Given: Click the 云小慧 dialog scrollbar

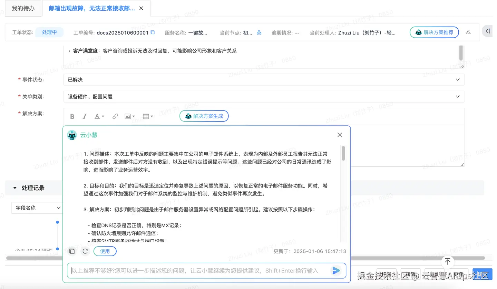Looking at the screenshot, I should [x=343, y=153].
